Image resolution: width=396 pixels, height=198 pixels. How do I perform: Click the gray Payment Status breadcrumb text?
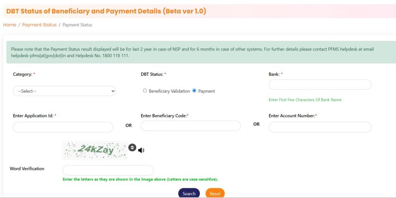pos(77,25)
